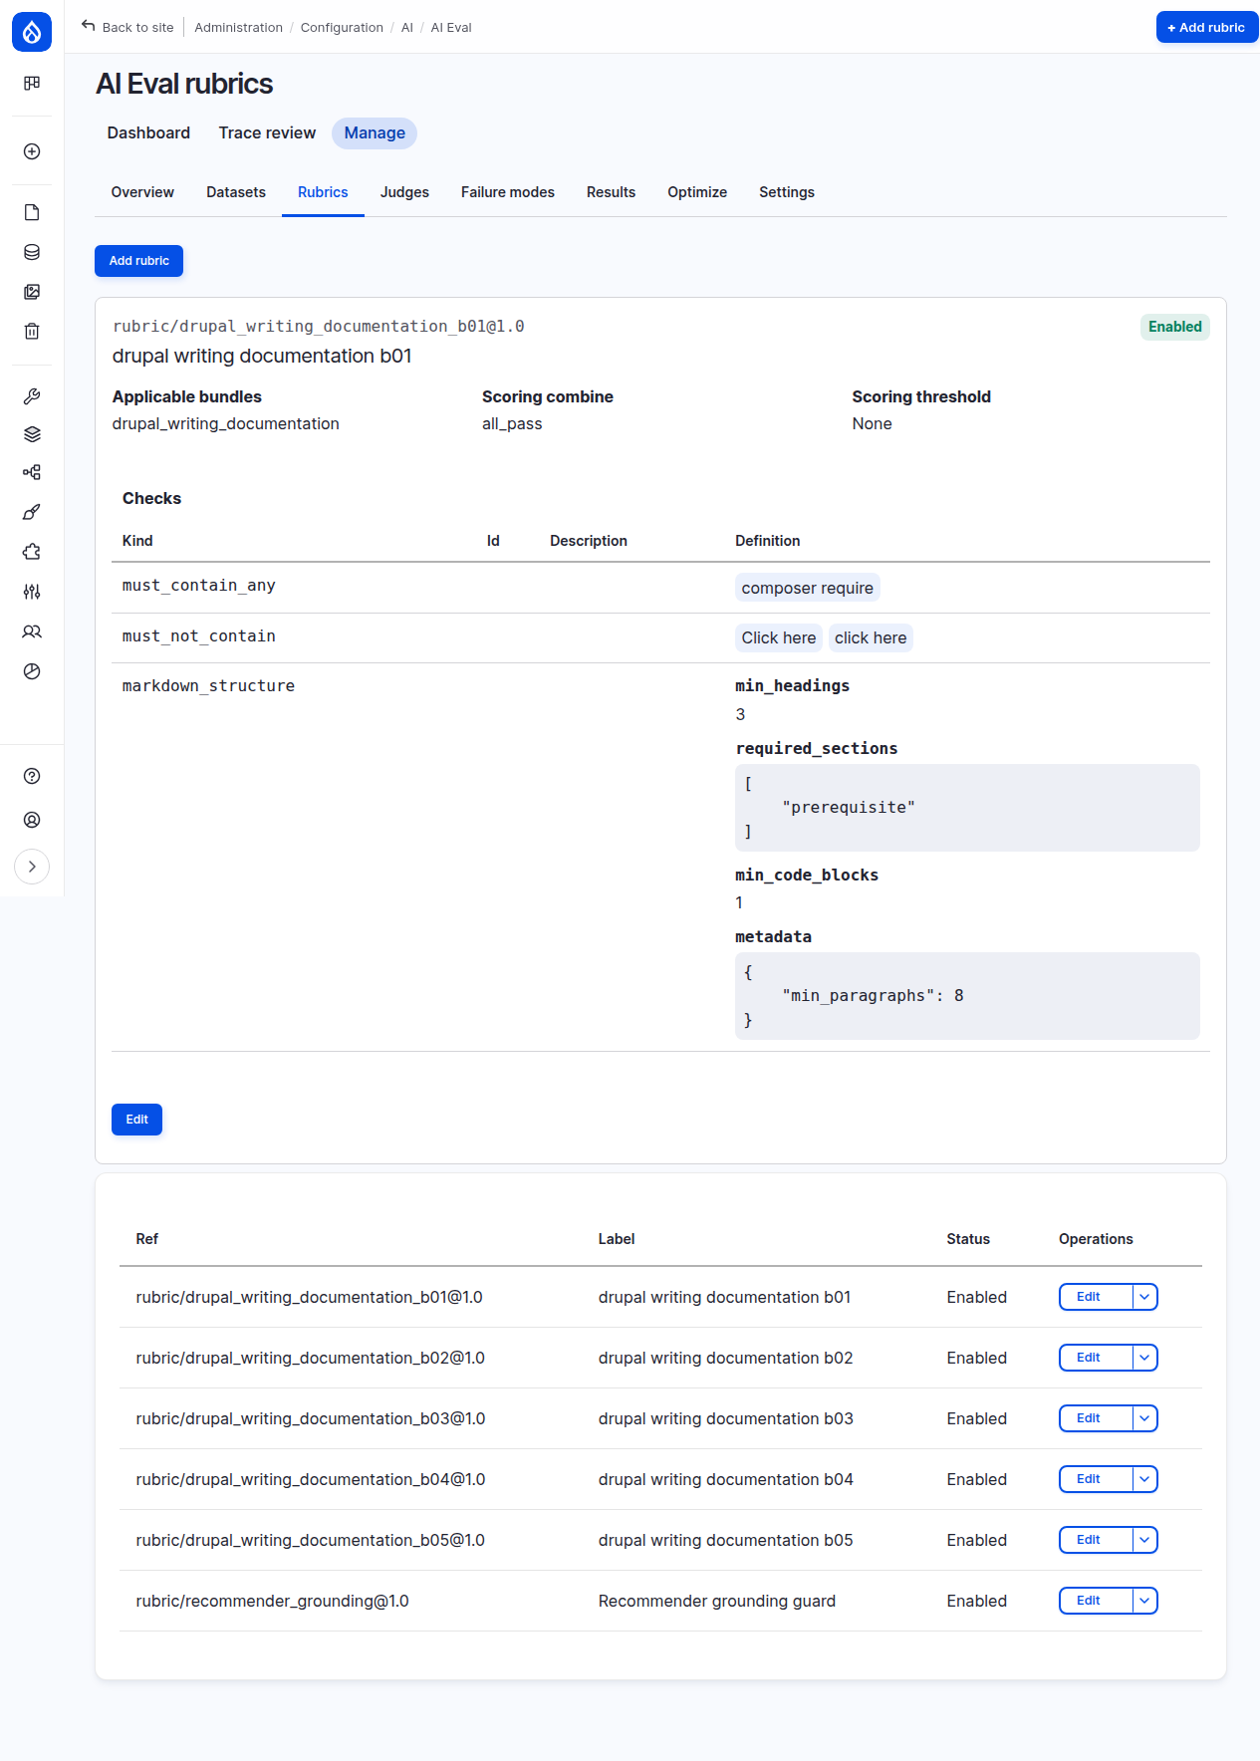Expand operations dropdown for b02 row
Image resolution: width=1260 pixels, height=1761 pixels.
[1144, 1358]
